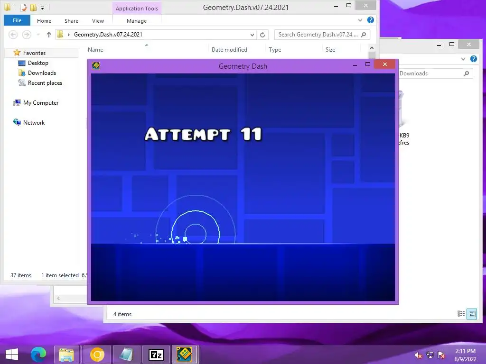Click the help icon in the Downloads window

click(474, 59)
